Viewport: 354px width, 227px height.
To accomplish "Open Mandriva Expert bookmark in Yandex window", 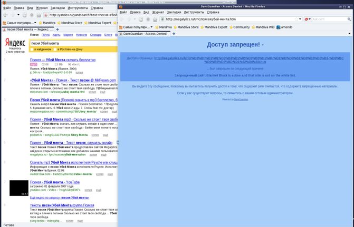I will tap(98, 23).
